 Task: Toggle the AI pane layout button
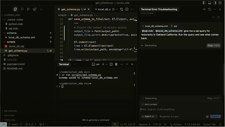[x=215, y=3]
